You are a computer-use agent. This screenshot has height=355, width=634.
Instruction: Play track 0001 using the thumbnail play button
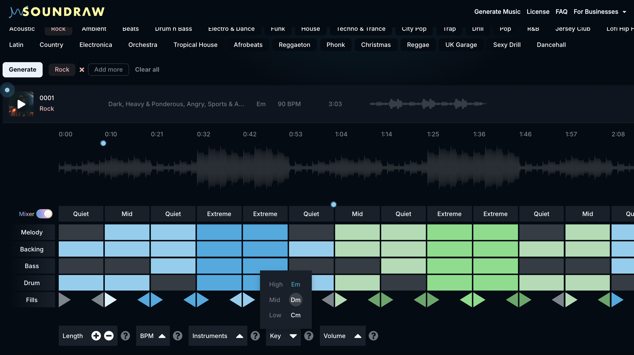tap(21, 104)
